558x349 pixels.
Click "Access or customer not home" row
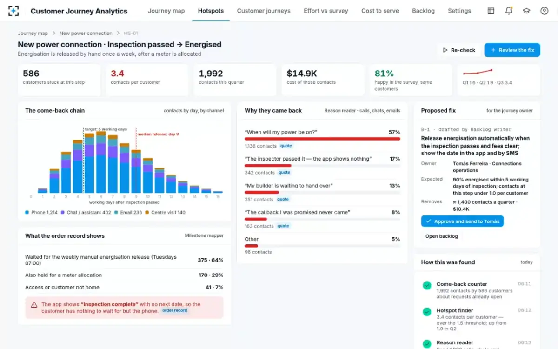124,287
